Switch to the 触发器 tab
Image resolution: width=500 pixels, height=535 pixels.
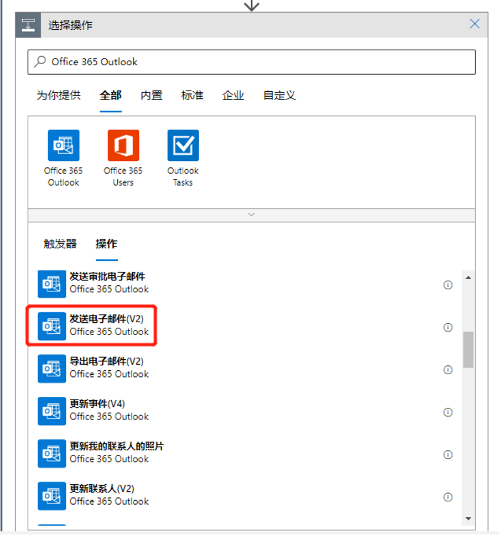[60, 244]
